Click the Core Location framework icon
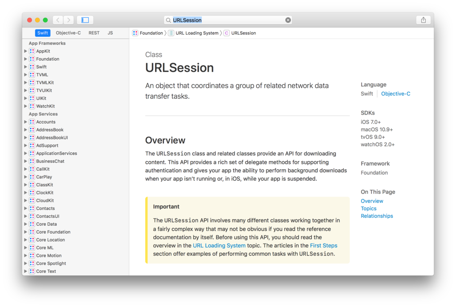The image size is (456, 307). point(32,239)
